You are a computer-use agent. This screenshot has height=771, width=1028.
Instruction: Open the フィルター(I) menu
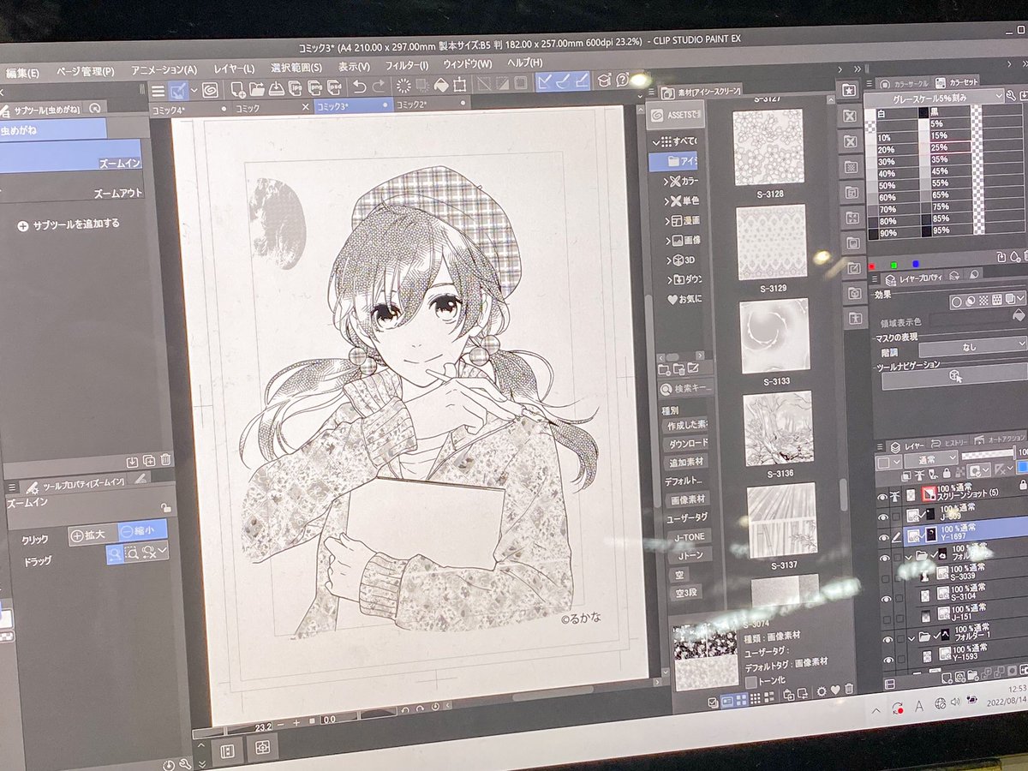pos(407,65)
